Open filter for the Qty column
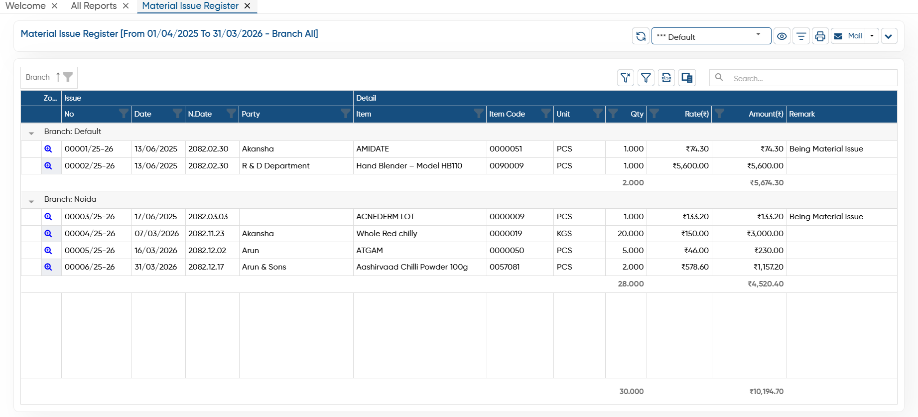Screen dimensions: 918x417 [x=613, y=114]
